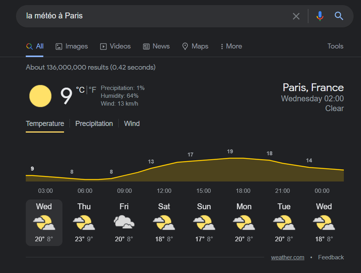Click the sun weather icon
Image resolution: width=361 pixels, height=273 pixels.
(40, 96)
